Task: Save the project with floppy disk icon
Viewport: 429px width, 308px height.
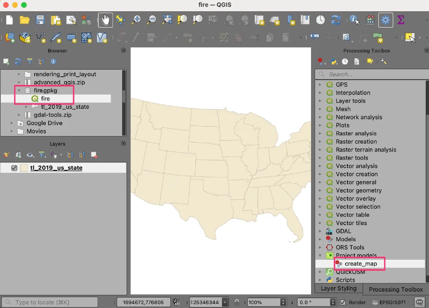Action: tap(40, 20)
